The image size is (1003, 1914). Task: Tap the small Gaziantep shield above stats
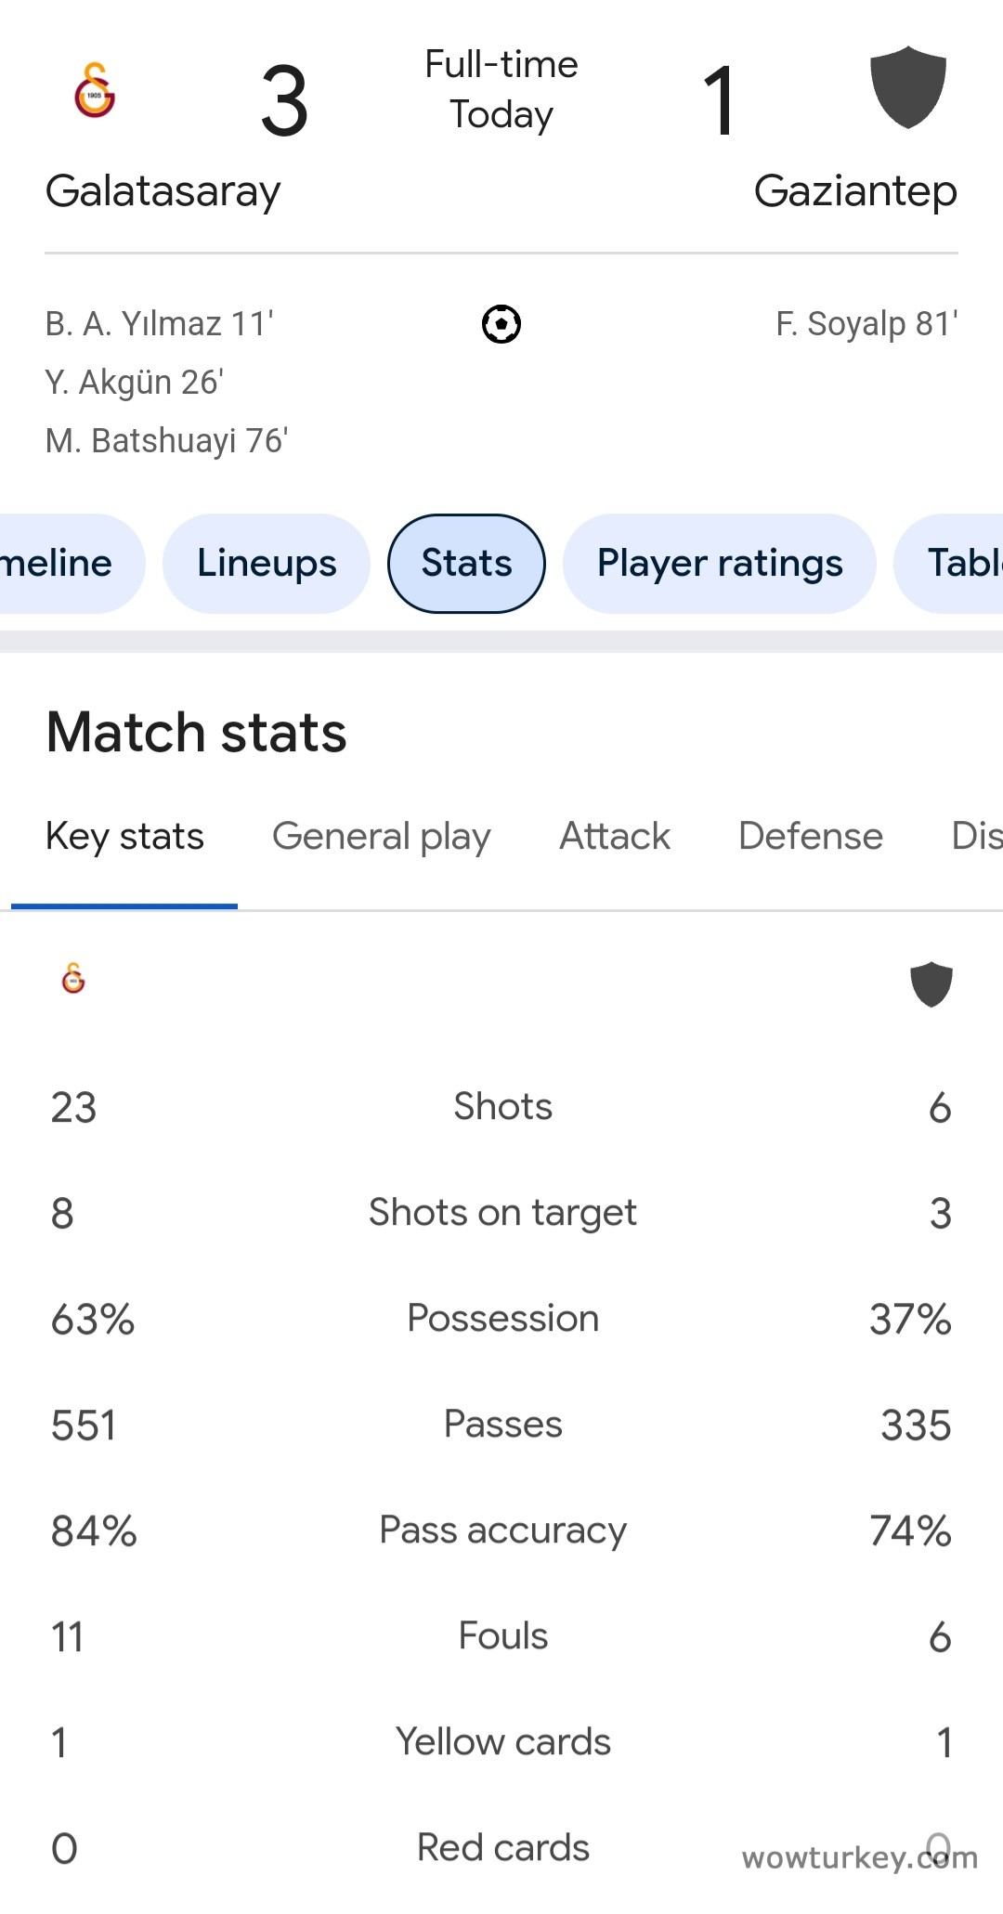(931, 984)
